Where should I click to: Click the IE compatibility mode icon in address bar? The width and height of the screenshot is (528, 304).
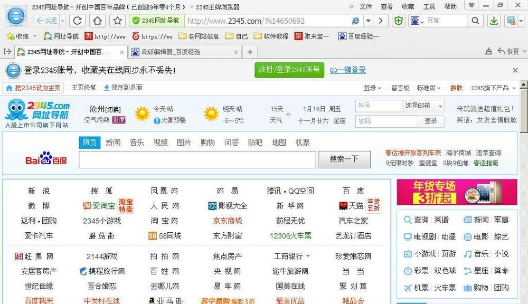(355, 21)
